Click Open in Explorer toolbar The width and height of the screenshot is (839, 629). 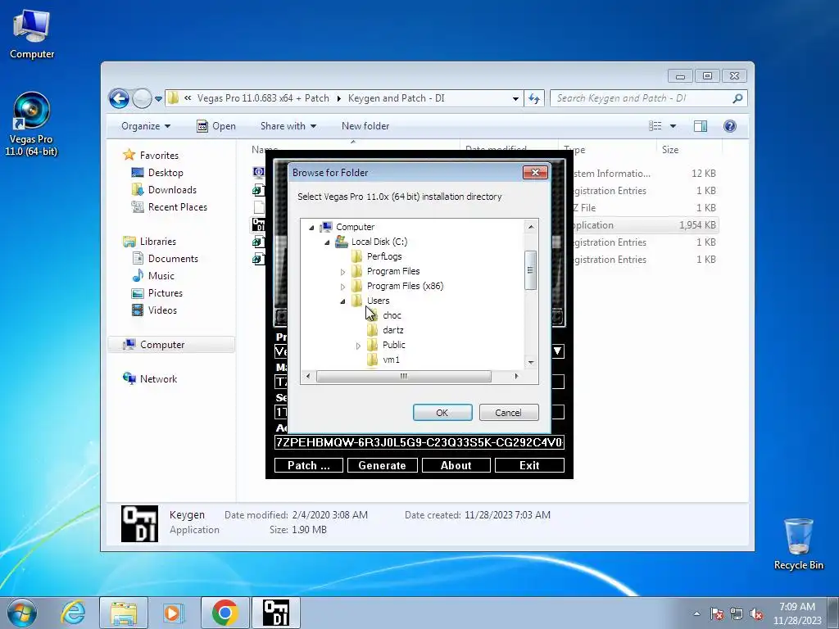[x=216, y=126]
